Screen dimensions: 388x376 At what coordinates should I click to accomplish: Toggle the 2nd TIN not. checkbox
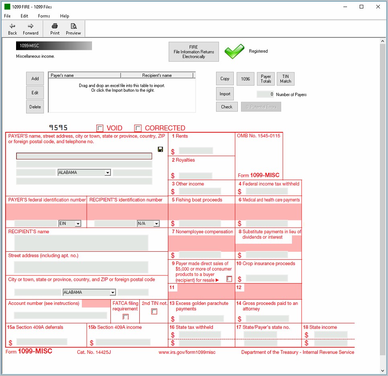click(x=154, y=311)
